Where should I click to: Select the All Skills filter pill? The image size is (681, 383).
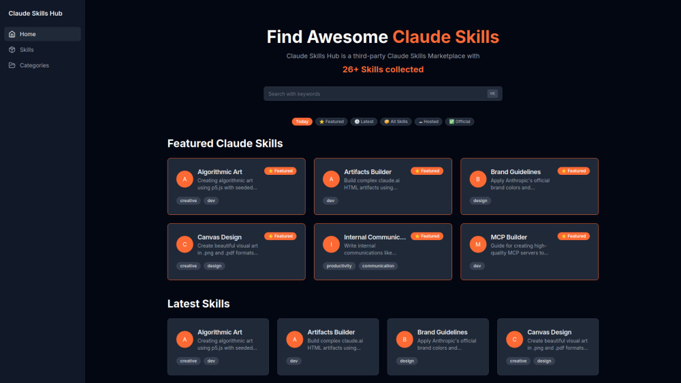pos(396,122)
